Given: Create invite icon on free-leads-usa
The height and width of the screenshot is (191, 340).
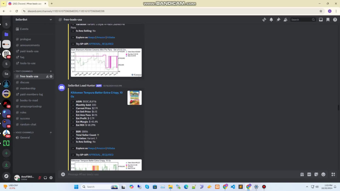Looking at the screenshot, I should pos(47,76).
